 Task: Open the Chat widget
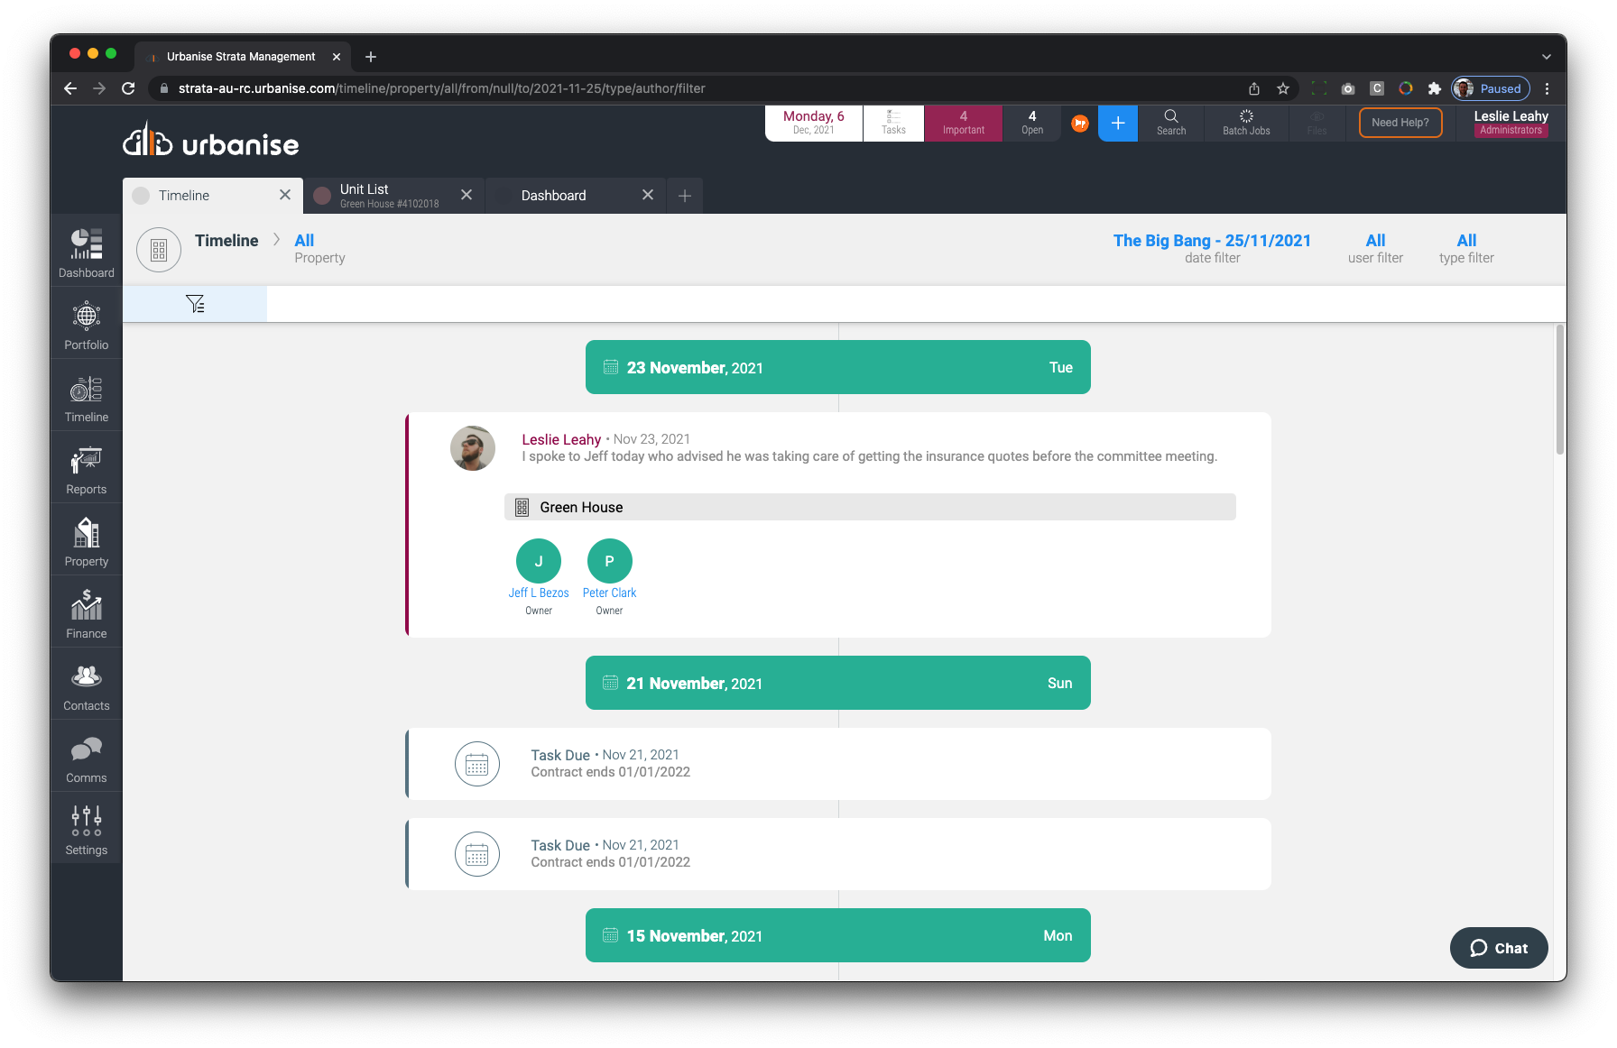coord(1498,948)
